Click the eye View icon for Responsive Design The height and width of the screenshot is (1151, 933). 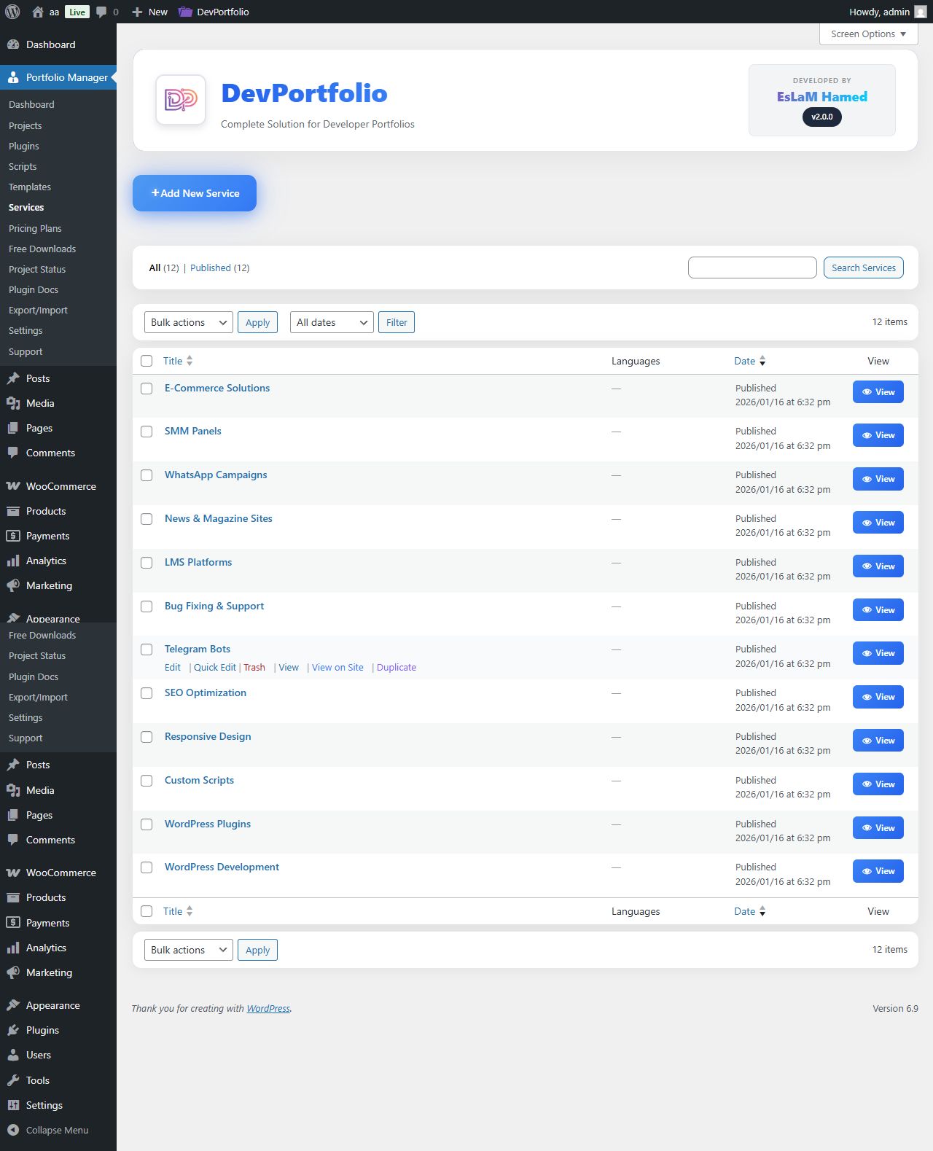coord(867,741)
